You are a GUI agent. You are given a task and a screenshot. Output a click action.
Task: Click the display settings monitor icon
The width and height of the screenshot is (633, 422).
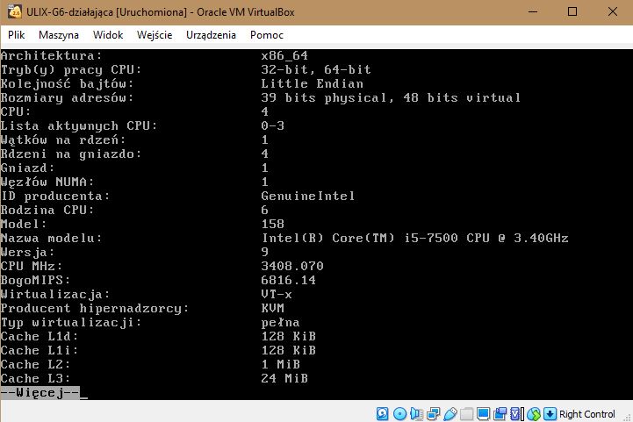coord(483,413)
